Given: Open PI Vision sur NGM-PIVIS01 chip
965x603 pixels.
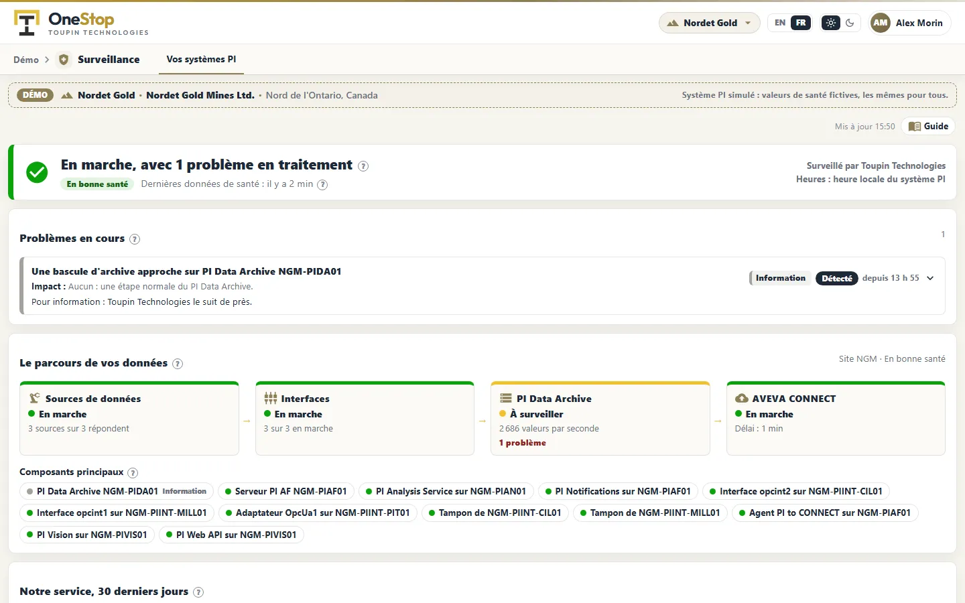Looking at the screenshot, I should (x=87, y=535).
